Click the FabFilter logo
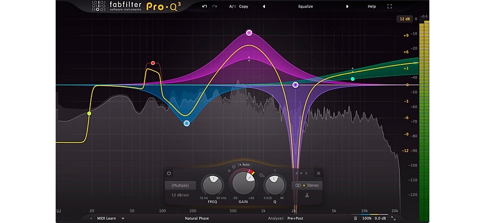The width and height of the screenshot is (485, 223). coord(117,6)
